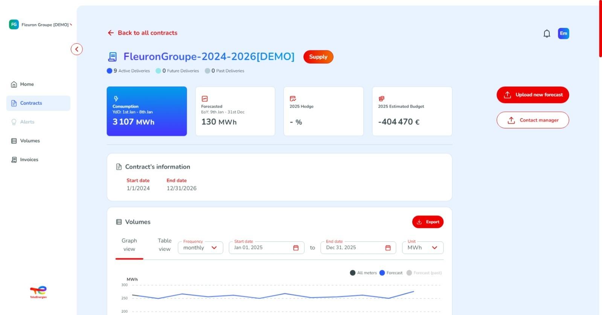
Task: Open calendar icon in Start date field
Action: click(x=296, y=248)
